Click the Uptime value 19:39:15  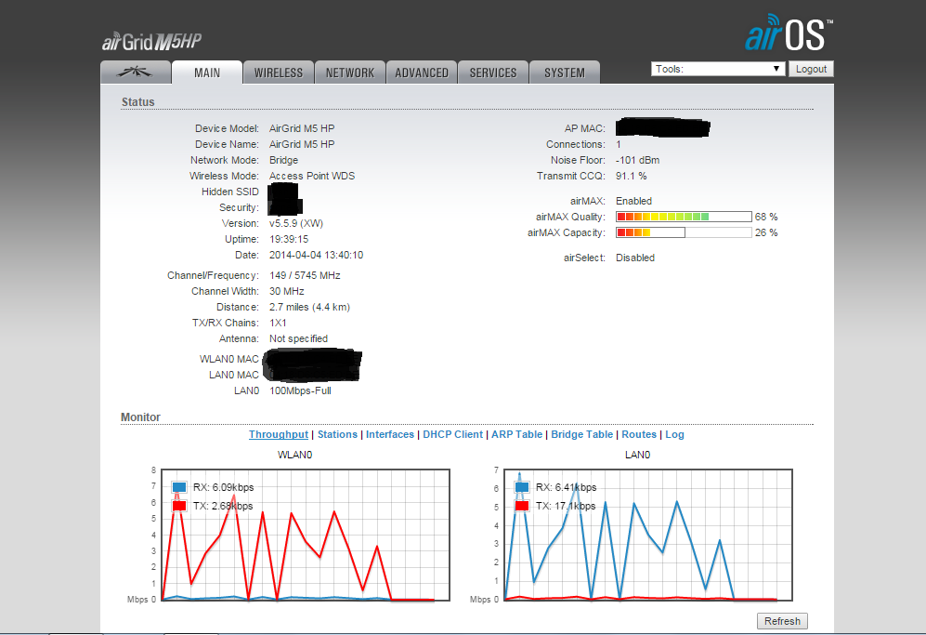click(289, 240)
